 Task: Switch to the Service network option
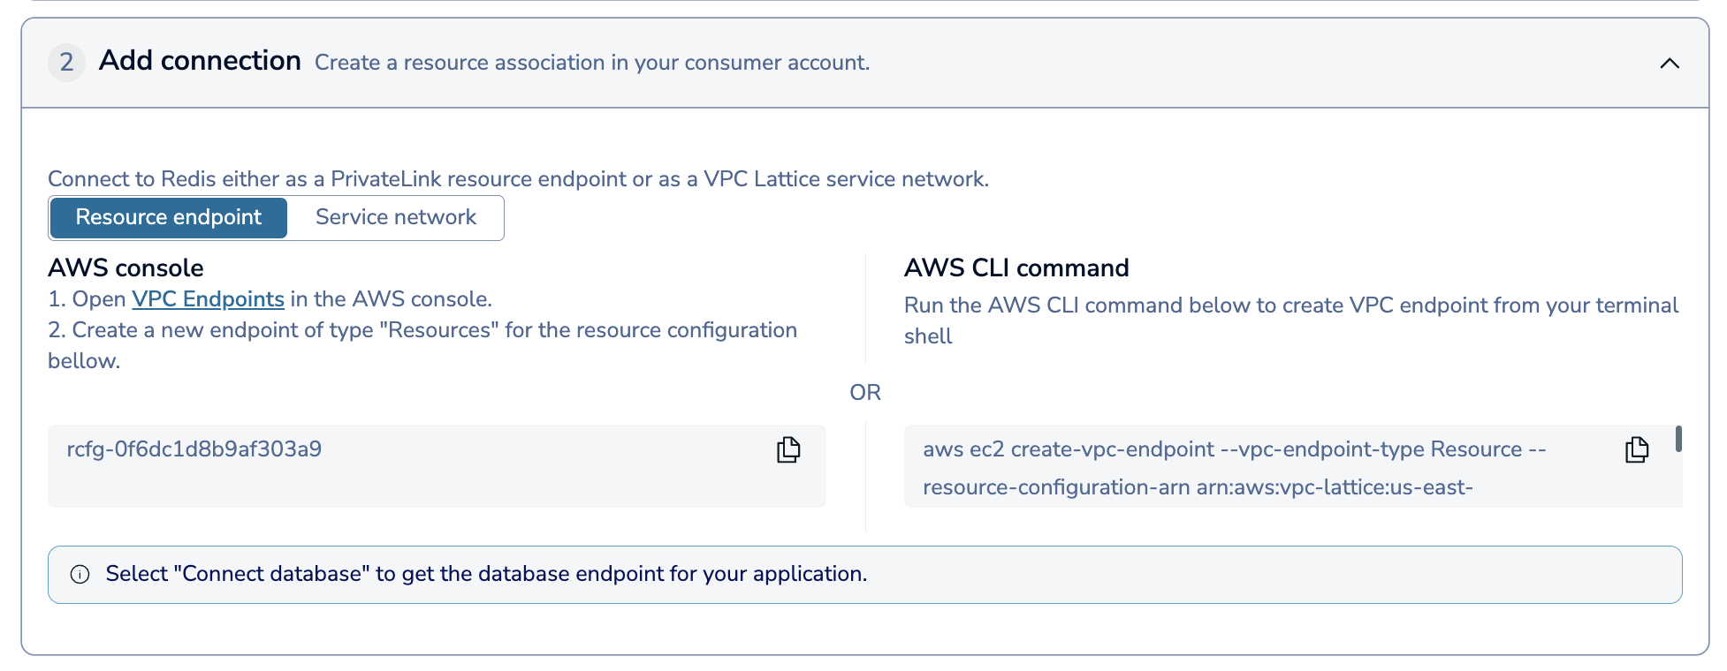point(395,217)
